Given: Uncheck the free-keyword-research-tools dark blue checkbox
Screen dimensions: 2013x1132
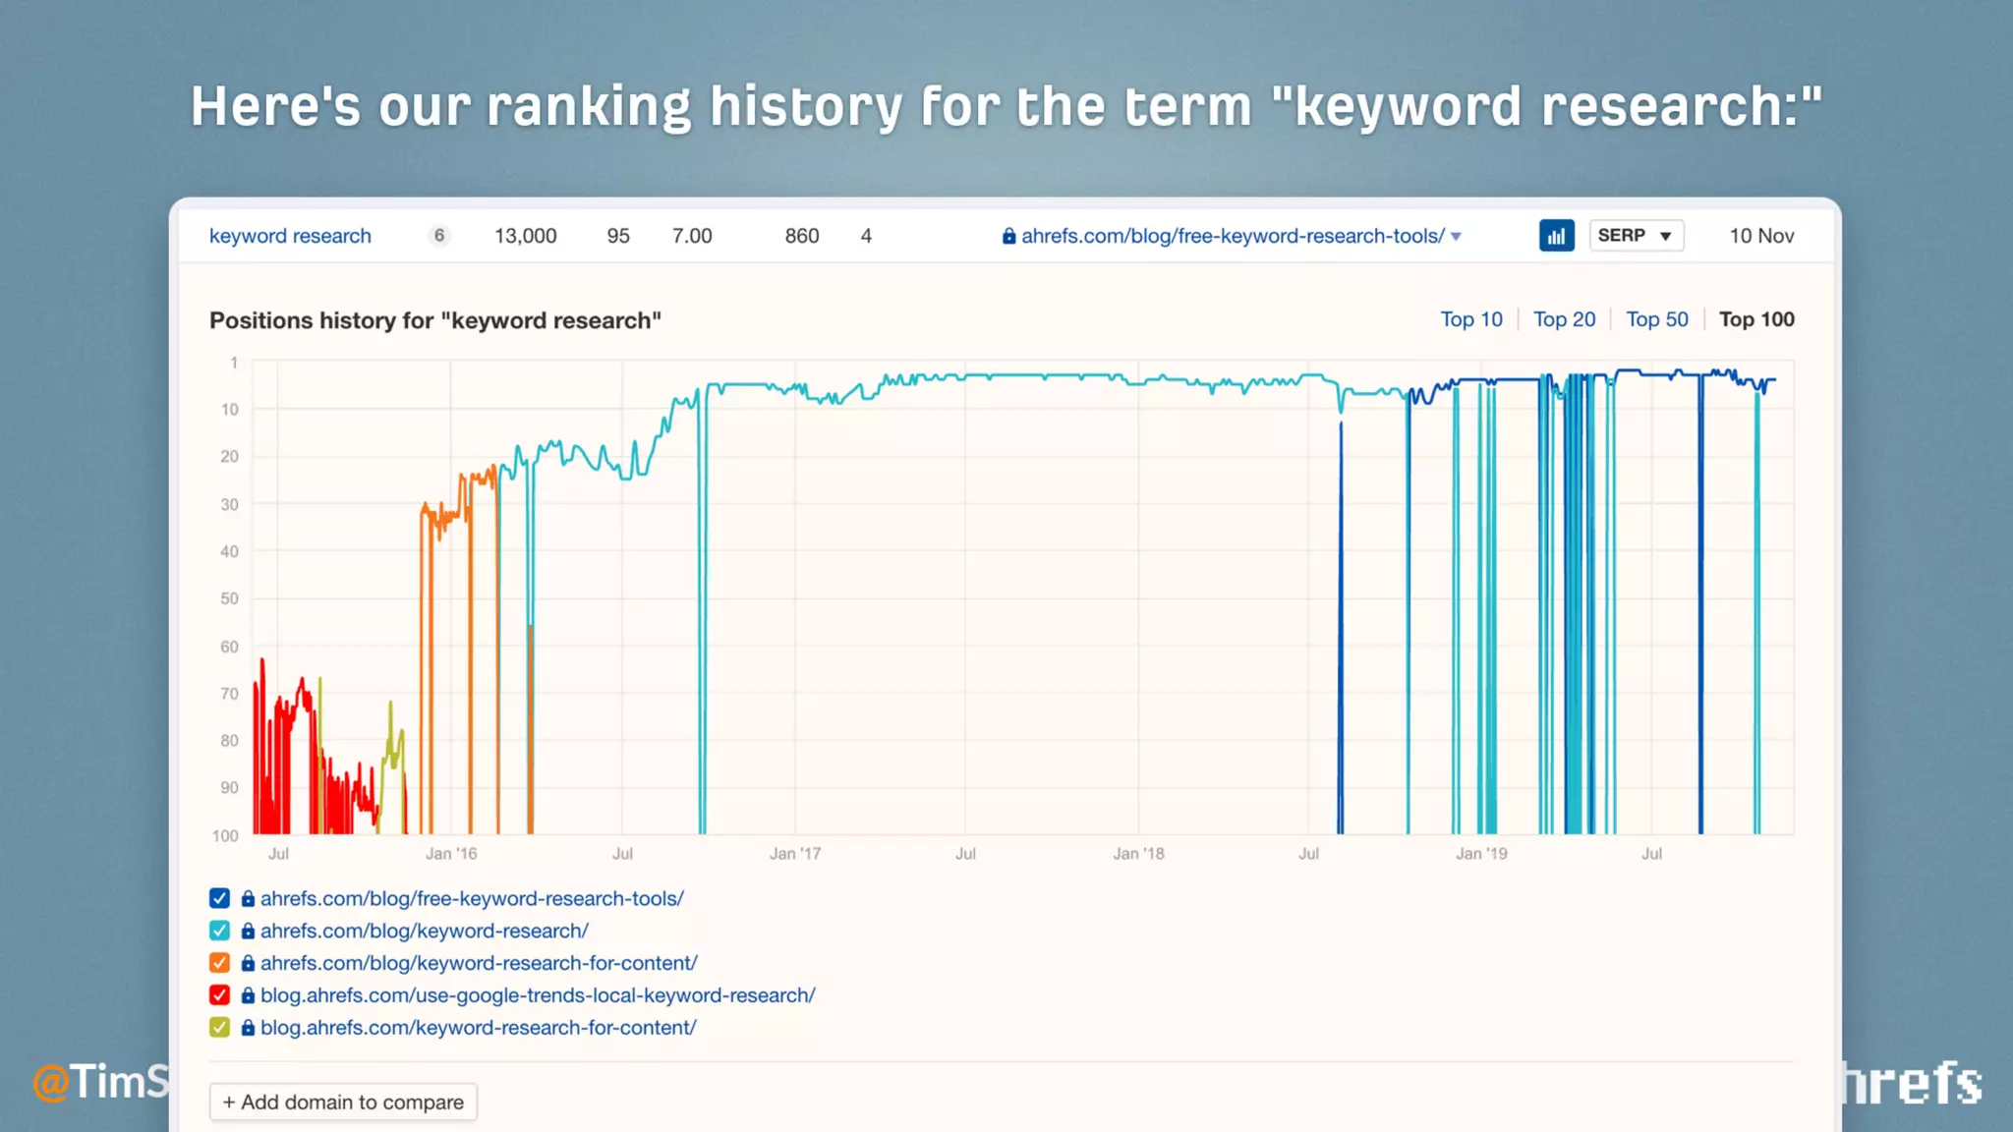Looking at the screenshot, I should pos(219,898).
